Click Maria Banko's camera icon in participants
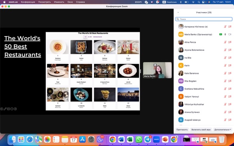 point(230,35)
